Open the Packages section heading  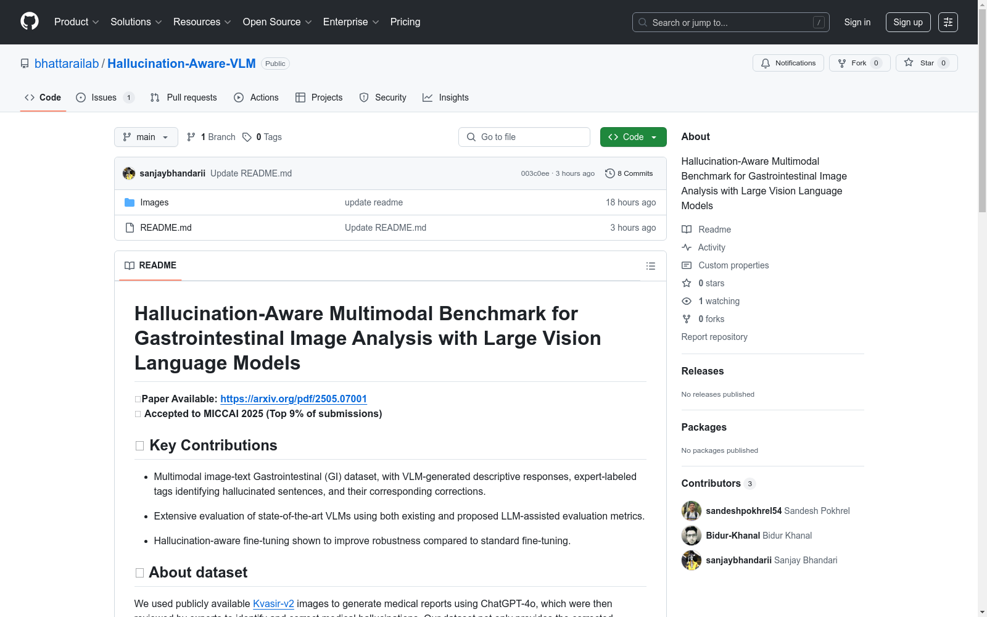click(704, 427)
